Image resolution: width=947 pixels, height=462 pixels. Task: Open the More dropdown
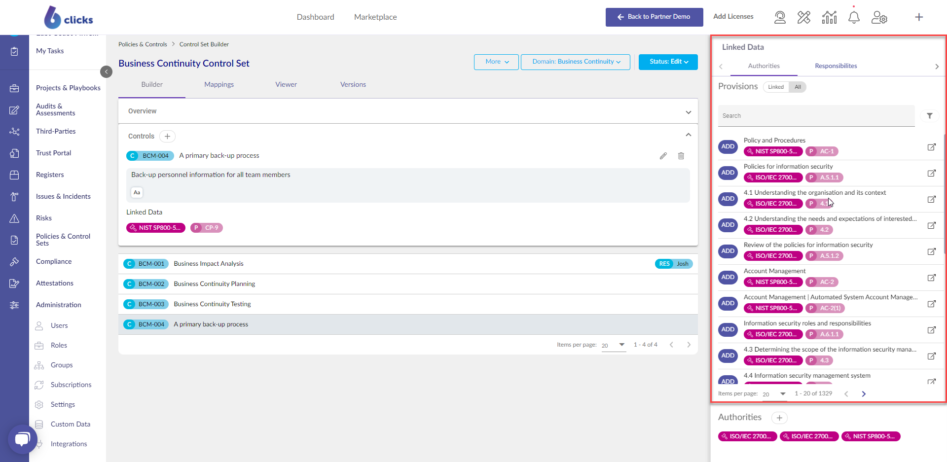click(496, 62)
